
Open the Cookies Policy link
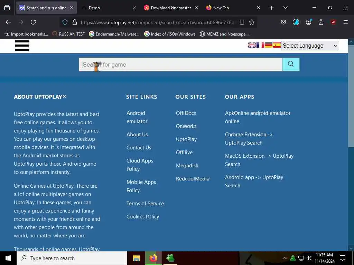click(x=143, y=217)
